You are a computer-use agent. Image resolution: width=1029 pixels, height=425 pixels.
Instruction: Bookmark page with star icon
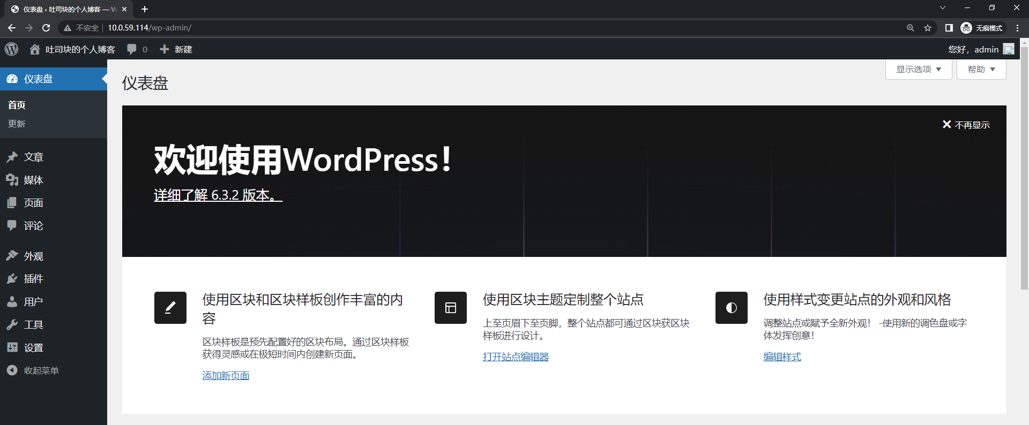coord(928,28)
